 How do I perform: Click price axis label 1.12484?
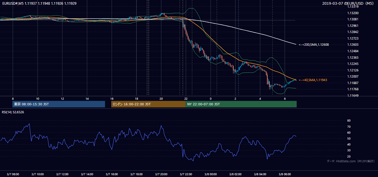pos(353,51)
